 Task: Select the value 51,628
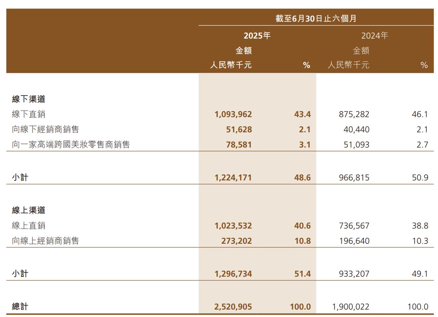click(239, 129)
